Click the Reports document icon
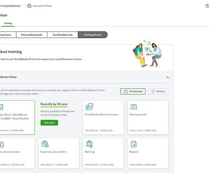This screenshot has width=209, height=174. (x=134, y=144)
